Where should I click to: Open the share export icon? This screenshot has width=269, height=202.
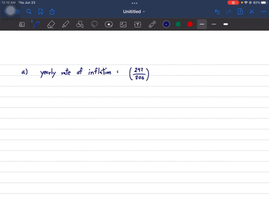52,12
